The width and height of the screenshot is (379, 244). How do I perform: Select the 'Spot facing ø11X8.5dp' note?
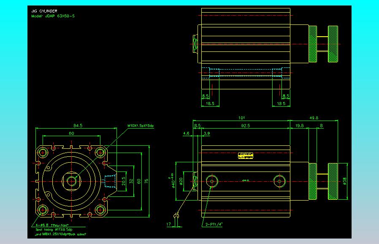54,230
